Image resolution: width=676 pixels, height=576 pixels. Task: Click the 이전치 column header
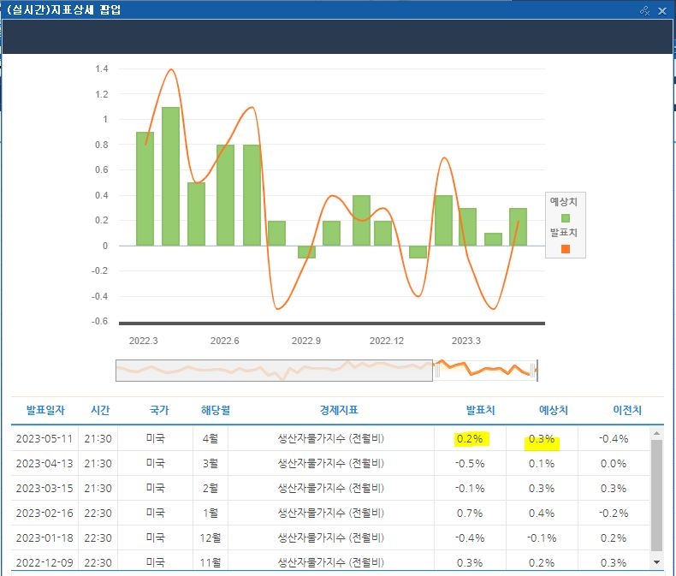(627, 410)
